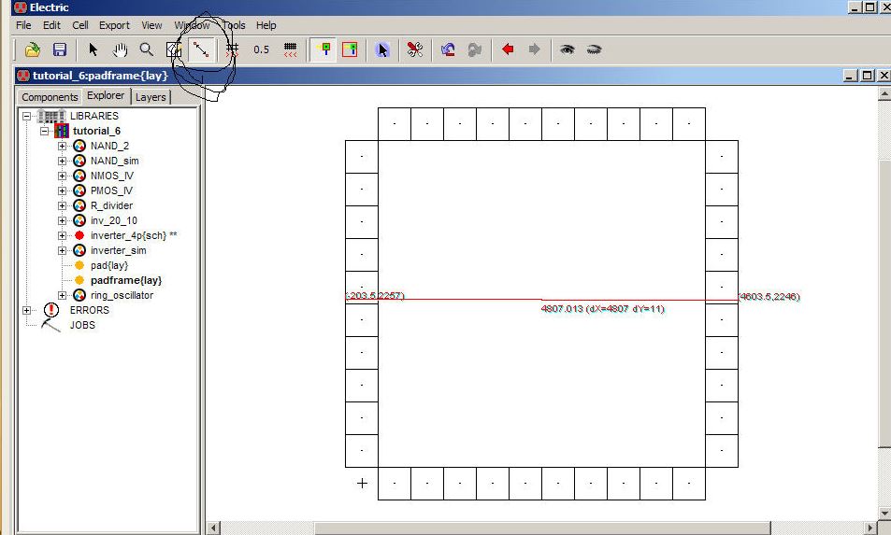Select pad{lay} in the explorer tree

point(108,265)
